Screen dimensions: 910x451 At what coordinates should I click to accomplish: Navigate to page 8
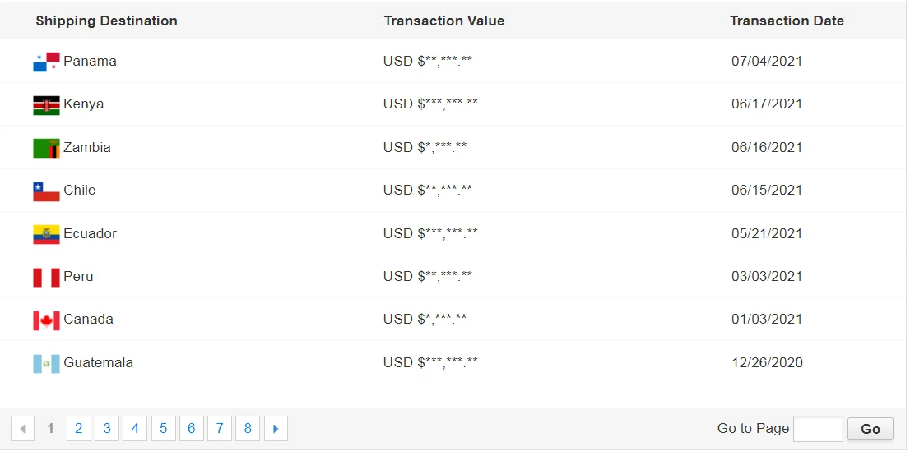[x=248, y=428]
